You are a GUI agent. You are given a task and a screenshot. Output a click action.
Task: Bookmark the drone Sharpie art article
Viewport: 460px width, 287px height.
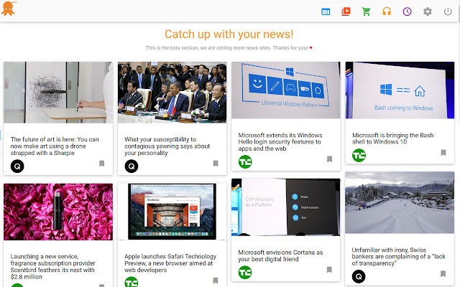101,164
